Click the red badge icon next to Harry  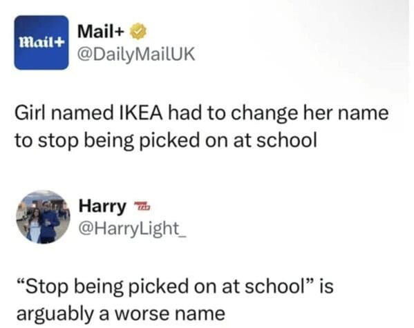click(x=142, y=206)
